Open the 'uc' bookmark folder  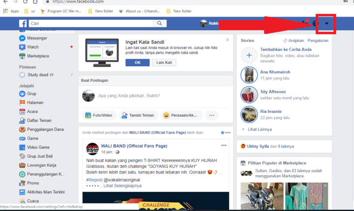(x=30, y=11)
